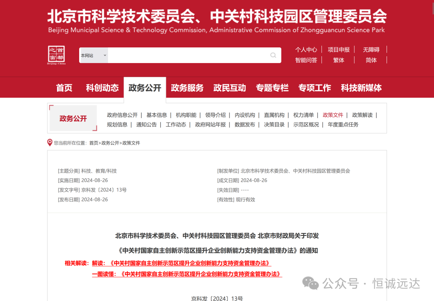
Task: Switch to the 政务服务 tab
Action: pyautogui.click(x=187, y=87)
